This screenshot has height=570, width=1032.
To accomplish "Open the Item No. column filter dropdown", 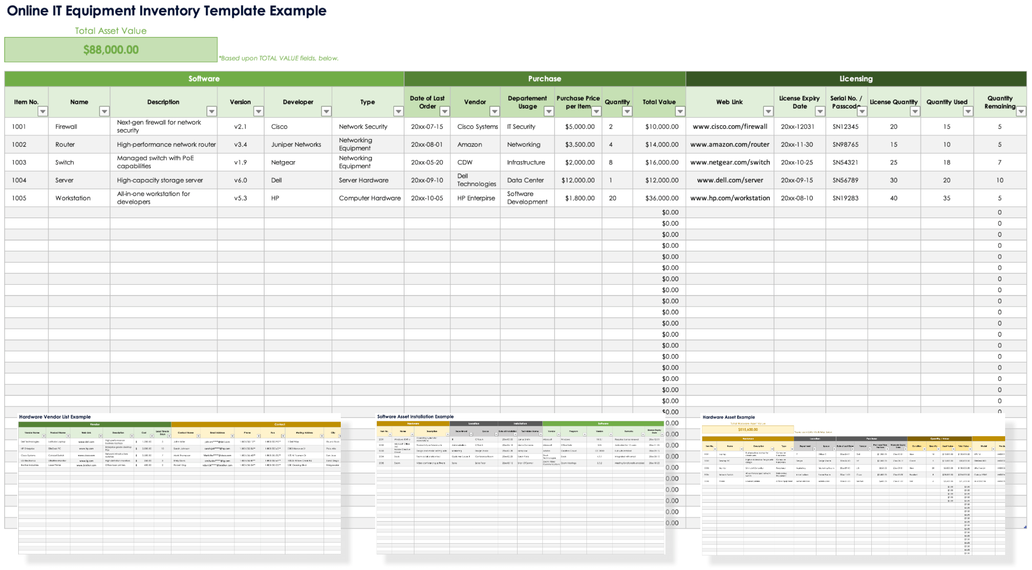I will tap(42, 111).
